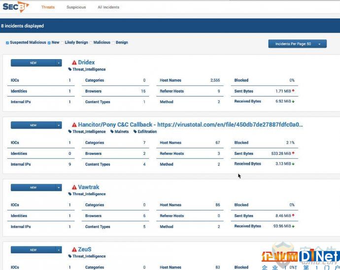Image resolution: width=340 pixels, height=270 pixels.
Task: Open the Suspicious tab
Action: 76,7
